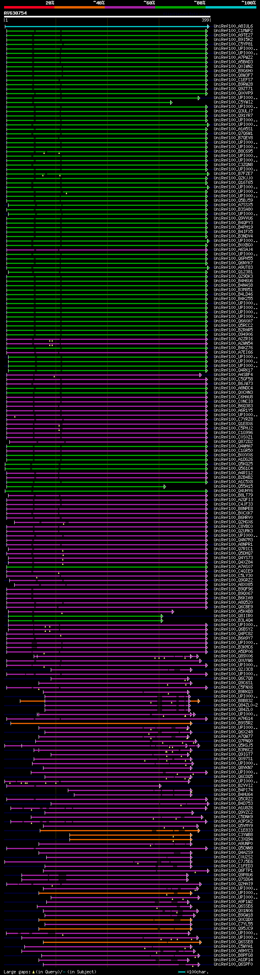260x975 pixels.
Task: Click orange alignment bar for C3YWB8
Action: coord(130,835)
